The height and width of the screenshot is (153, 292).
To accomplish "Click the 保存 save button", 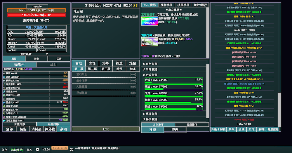I will click(4, 149).
